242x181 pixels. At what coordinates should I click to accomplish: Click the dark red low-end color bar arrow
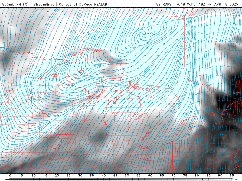(x=7, y=179)
